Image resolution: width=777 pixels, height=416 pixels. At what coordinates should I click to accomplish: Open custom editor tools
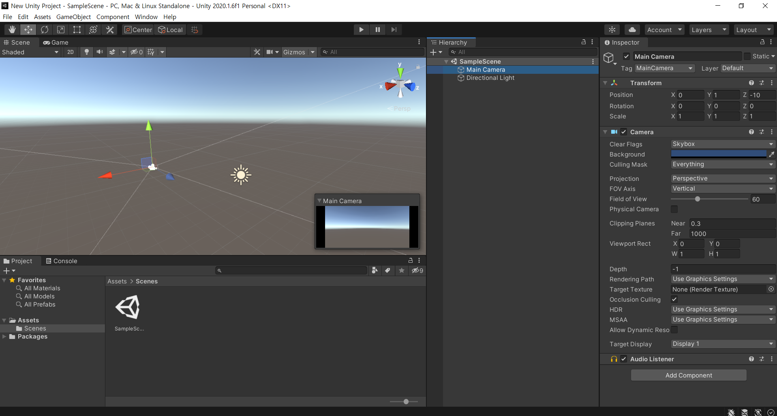pyautogui.click(x=110, y=30)
